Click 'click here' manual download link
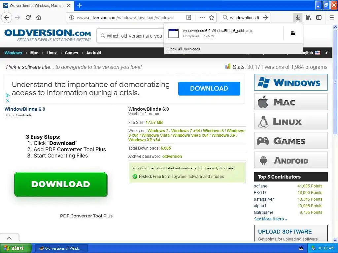Image resolution: width=338 pixels, height=253 pixels. [x=226, y=168]
